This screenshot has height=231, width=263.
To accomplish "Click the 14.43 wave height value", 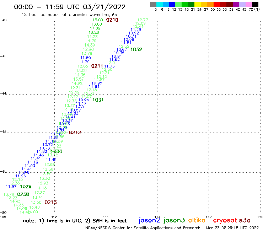I will (15, 201).
